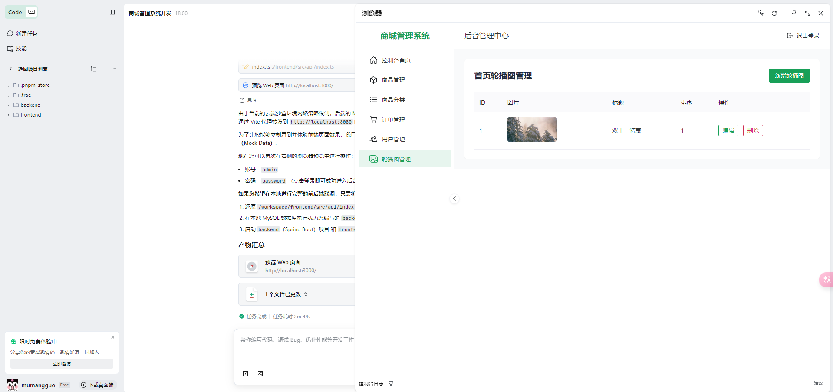Viewport: 833px width, 392px height.
Task: Open the file tree more options icon
Action: 114,69
